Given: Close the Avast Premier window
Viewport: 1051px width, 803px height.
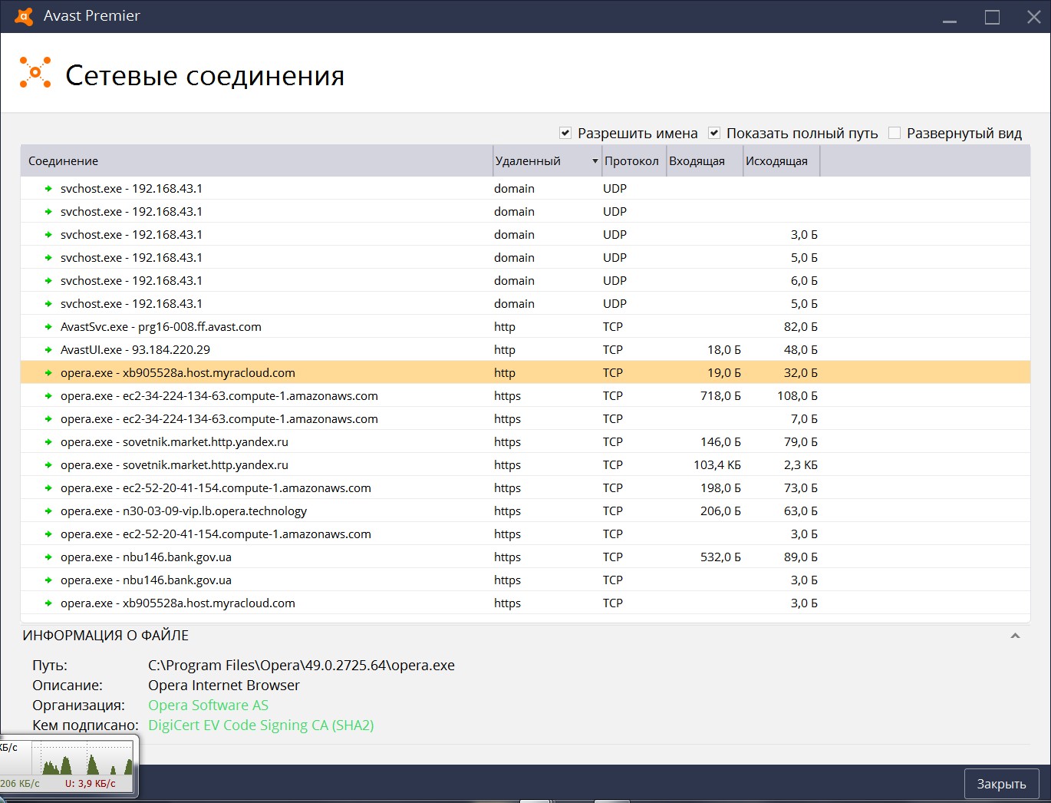Looking at the screenshot, I should tap(1033, 17).
